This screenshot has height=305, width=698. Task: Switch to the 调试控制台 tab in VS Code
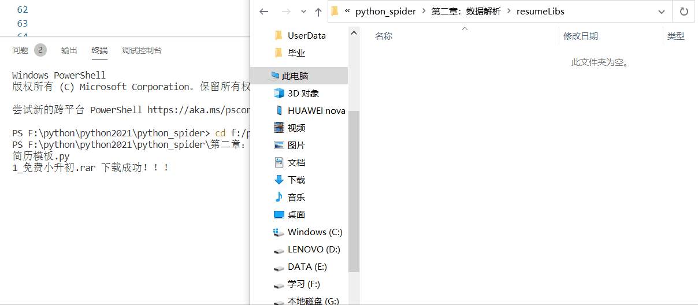[142, 50]
